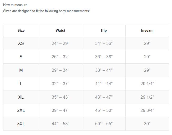Click the Waist column header
The width and height of the screenshot is (172, 135).
point(60,30)
